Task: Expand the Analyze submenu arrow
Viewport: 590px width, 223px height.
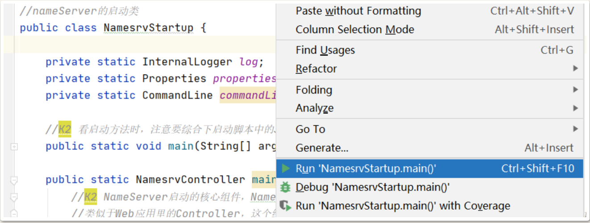Action: coord(575,108)
